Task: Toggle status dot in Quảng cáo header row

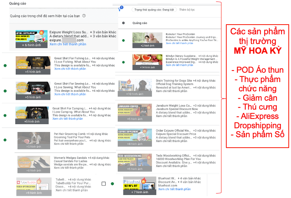Action: point(123,23)
